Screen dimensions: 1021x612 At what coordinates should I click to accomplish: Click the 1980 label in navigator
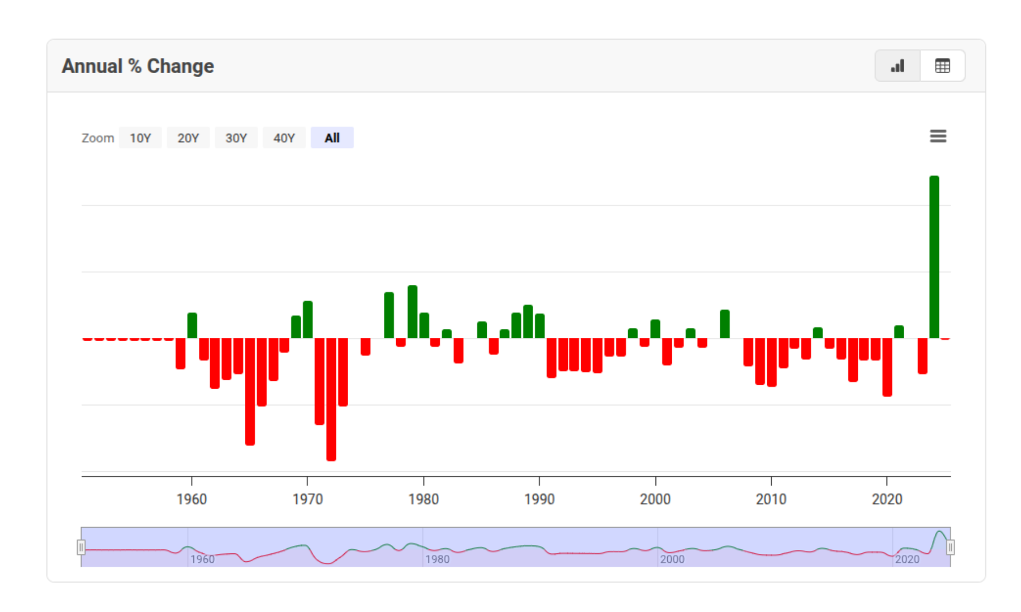point(437,559)
